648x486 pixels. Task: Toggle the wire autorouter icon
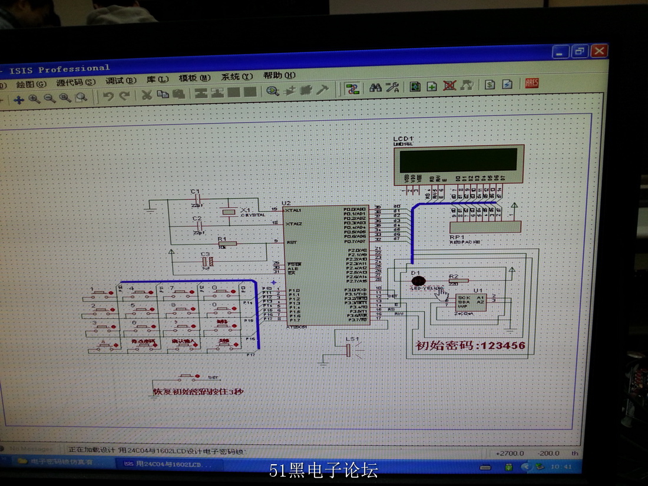352,88
